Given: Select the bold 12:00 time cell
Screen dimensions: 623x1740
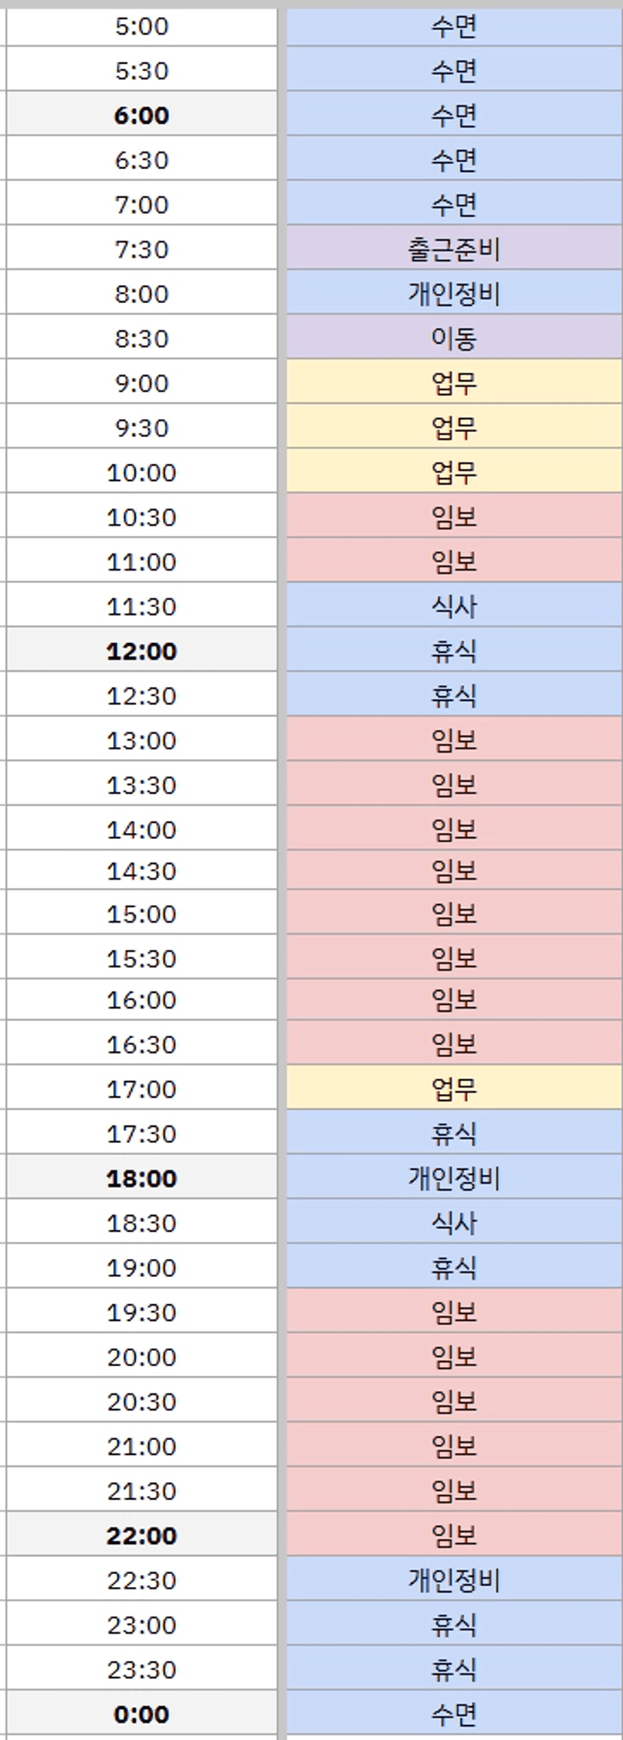Looking at the screenshot, I should [x=142, y=651].
